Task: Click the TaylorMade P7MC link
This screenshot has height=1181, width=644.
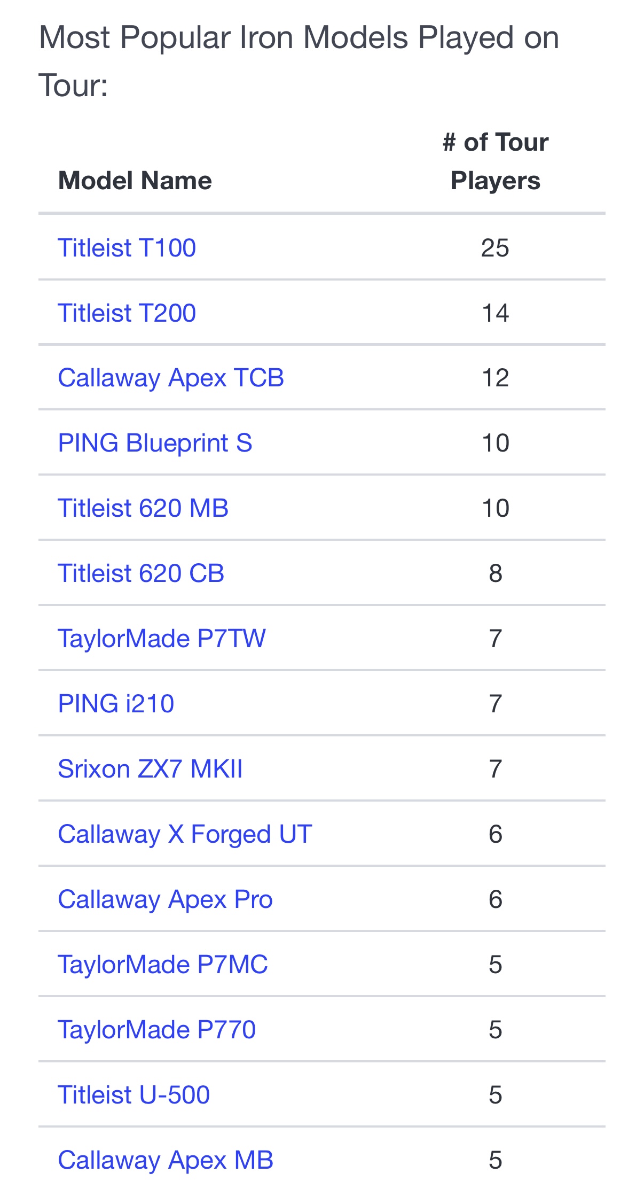Action: point(162,965)
